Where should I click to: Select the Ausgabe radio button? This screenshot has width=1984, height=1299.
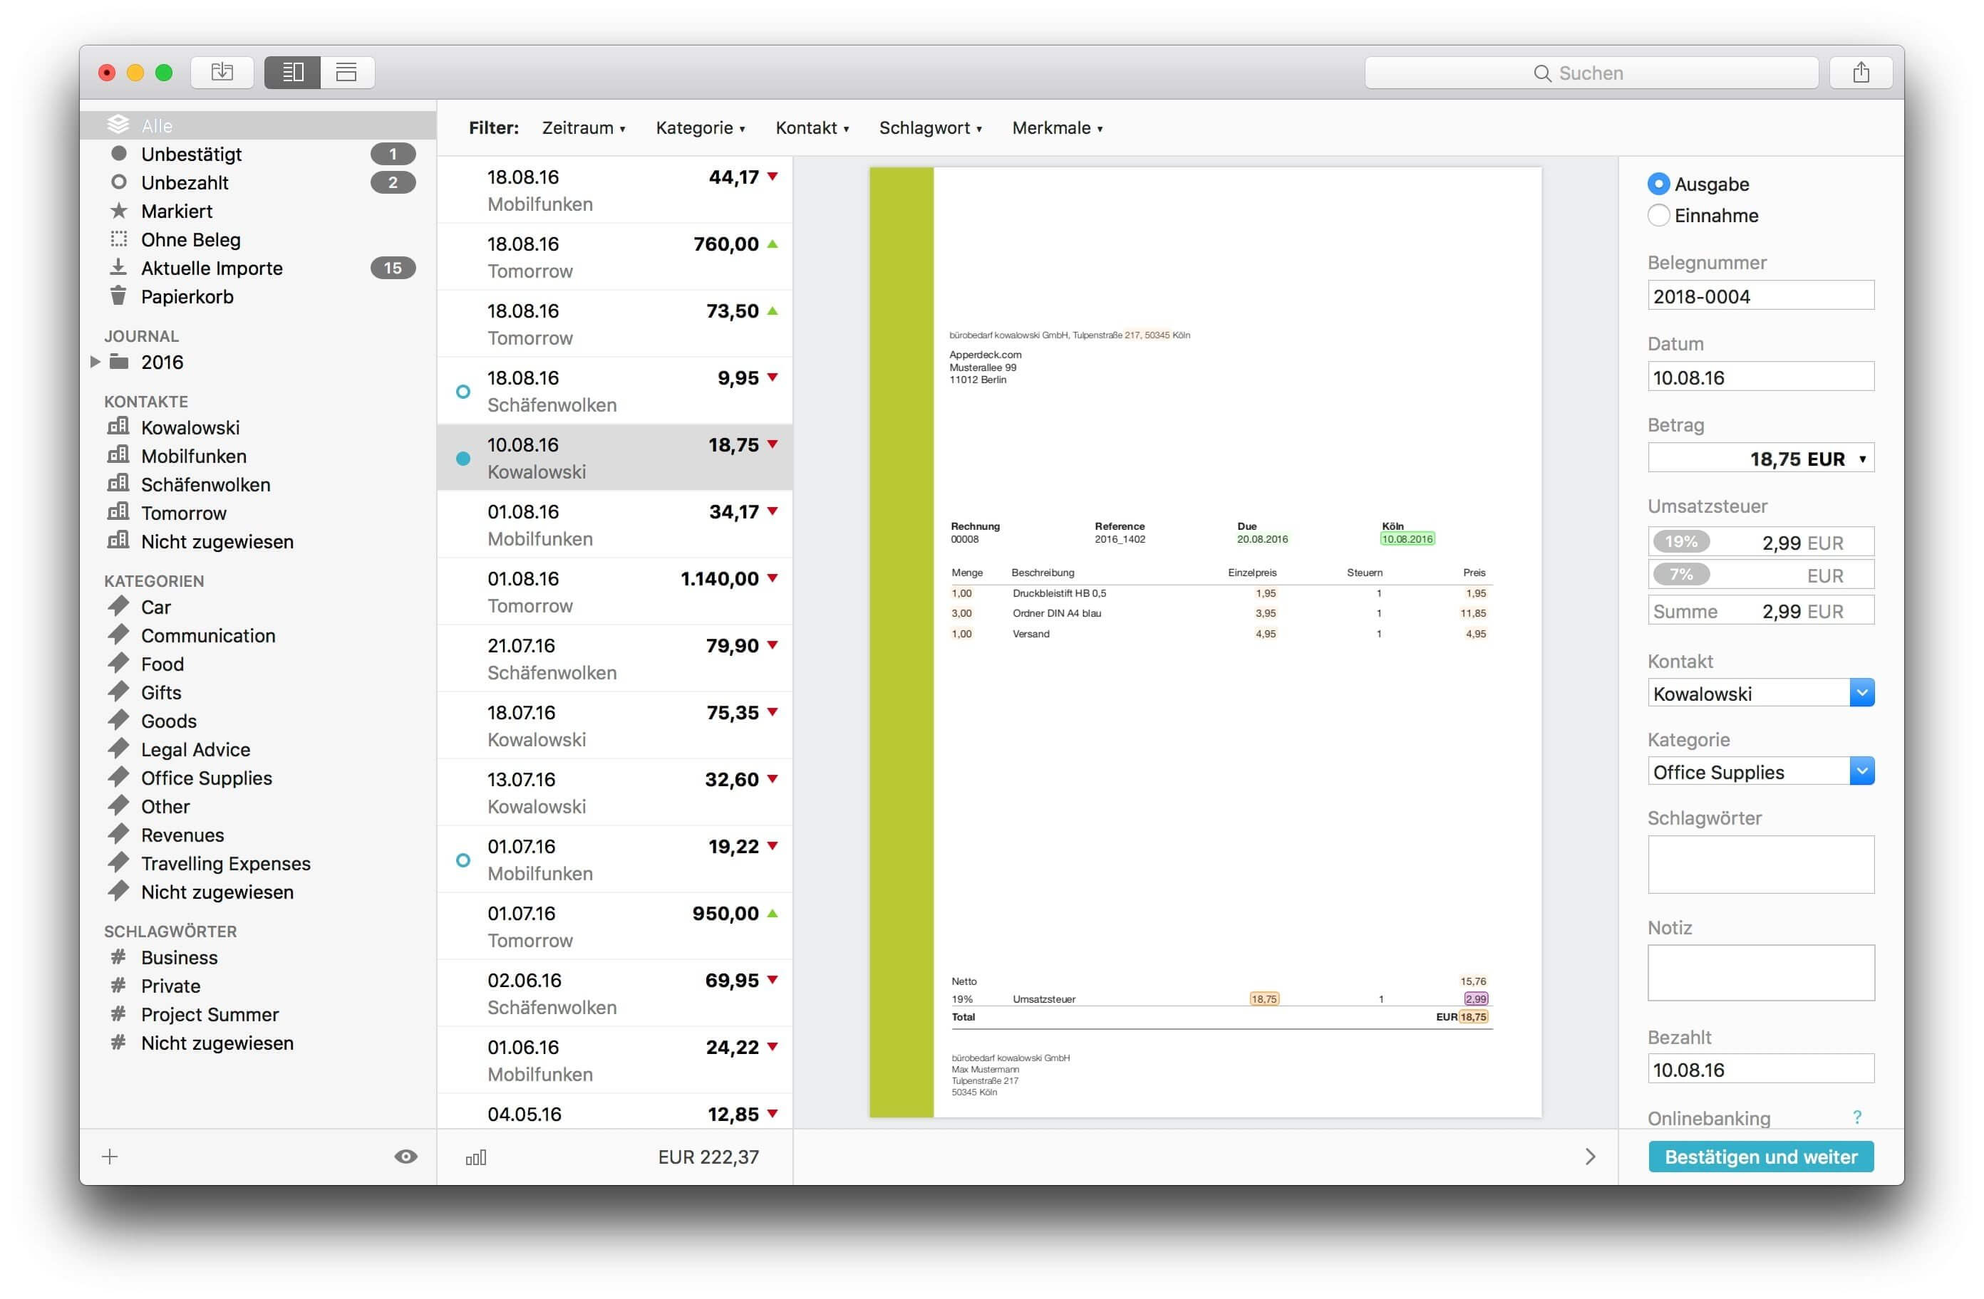(x=1659, y=184)
